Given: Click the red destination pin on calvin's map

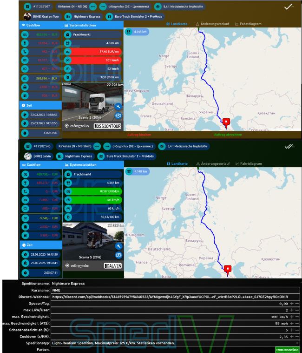Looking at the screenshot, I should [x=228, y=270].
